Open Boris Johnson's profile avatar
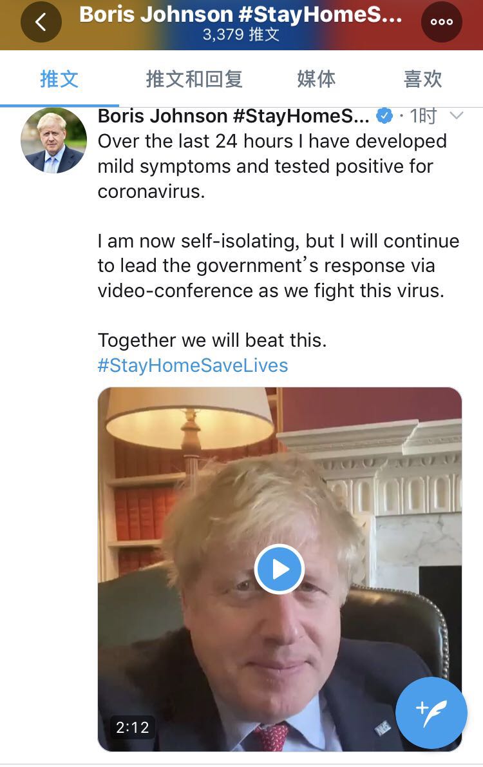The width and height of the screenshot is (483, 767). click(53, 140)
